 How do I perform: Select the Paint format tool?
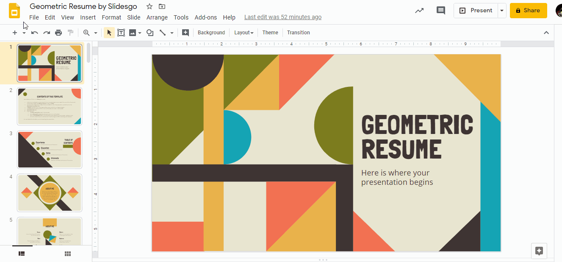[70, 33]
